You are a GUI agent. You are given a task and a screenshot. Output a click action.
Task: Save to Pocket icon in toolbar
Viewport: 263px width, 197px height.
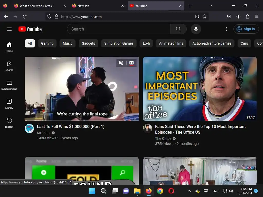[229, 17]
